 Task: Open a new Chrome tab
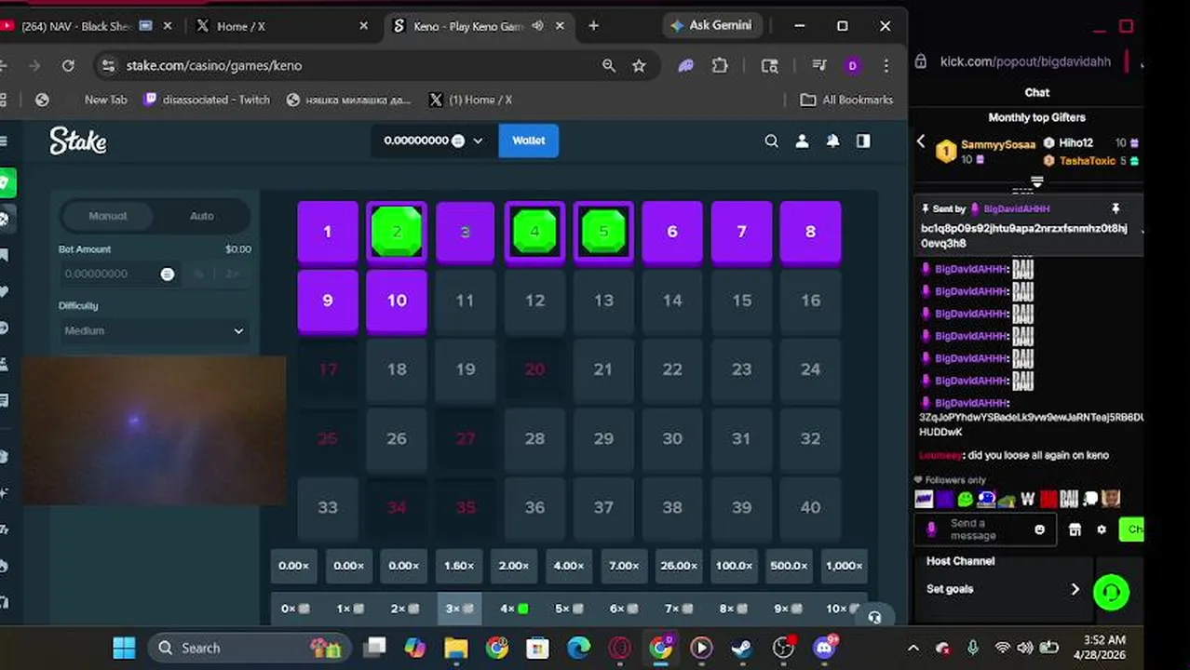point(593,26)
